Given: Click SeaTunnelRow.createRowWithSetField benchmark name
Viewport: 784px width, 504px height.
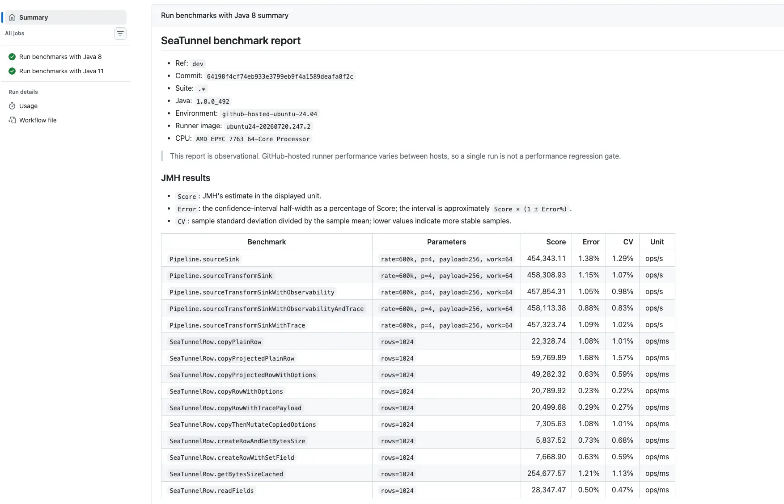Looking at the screenshot, I should (232, 458).
